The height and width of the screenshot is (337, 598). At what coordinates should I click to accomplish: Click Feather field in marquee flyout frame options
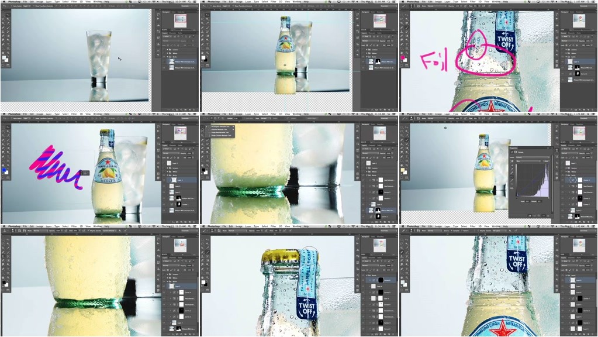click(x=237, y=118)
